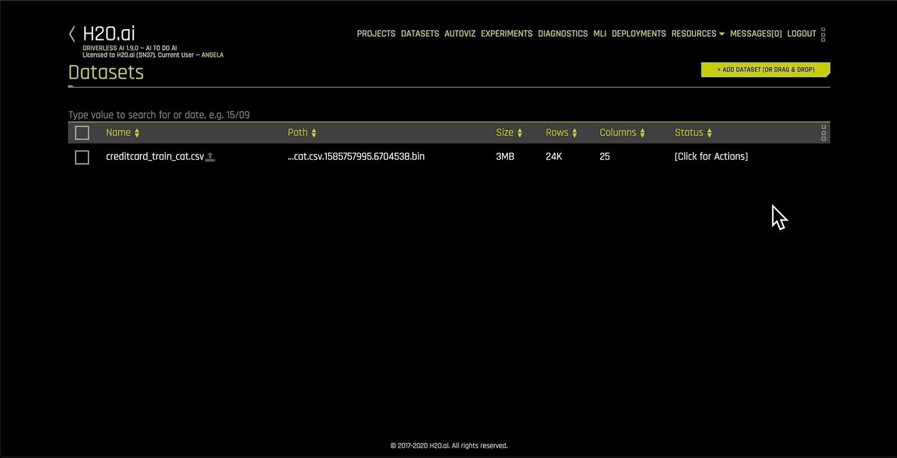Open actions via Click for Actions status

point(711,156)
